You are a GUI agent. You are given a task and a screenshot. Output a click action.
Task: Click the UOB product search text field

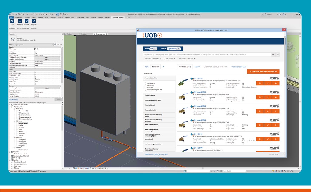click(x=207, y=55)
